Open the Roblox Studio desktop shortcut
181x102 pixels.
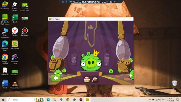pos(15,7)
